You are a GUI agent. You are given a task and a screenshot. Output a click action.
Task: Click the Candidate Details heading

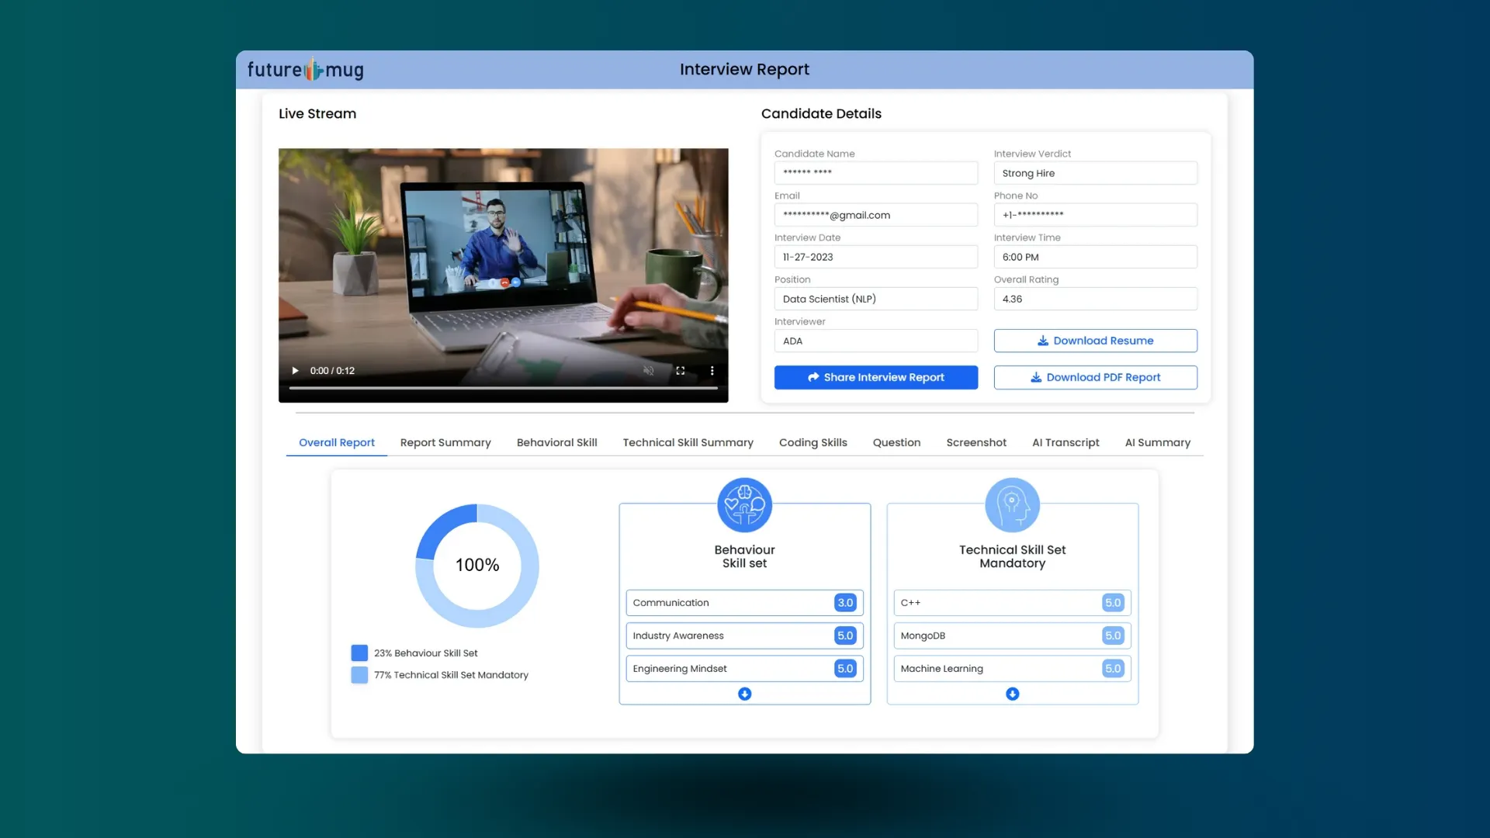821,113
